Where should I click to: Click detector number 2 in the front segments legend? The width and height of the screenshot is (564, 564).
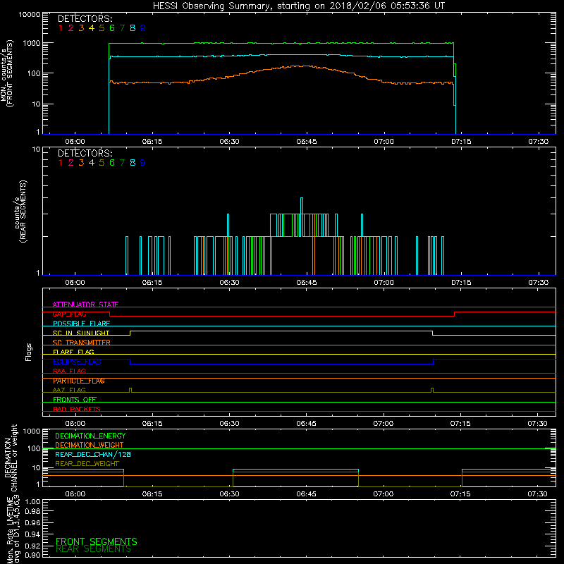pos(71,28)
